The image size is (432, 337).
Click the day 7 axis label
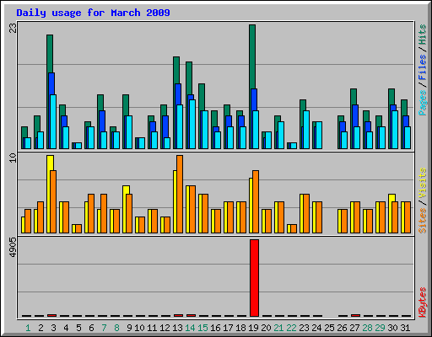click(104, 328)
